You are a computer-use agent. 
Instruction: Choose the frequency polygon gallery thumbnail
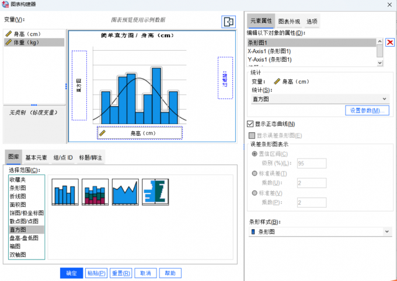coord(126,192)
